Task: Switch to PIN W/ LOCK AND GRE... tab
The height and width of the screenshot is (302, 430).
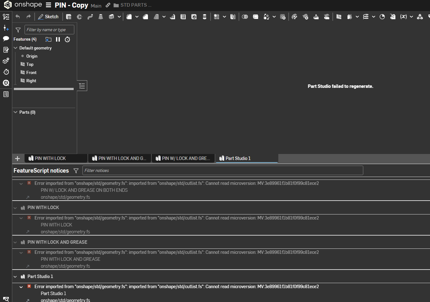Action: (183, 158)
